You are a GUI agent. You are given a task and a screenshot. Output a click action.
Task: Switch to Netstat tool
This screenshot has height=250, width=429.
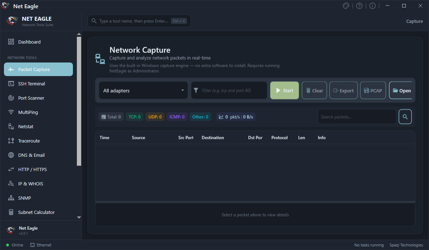(38, 126)
